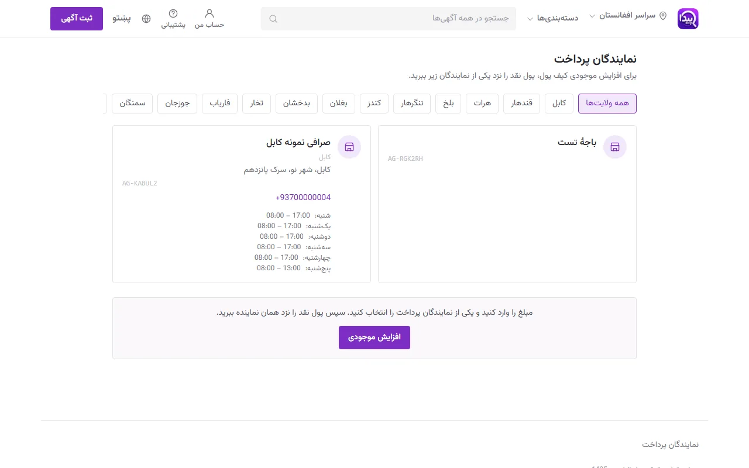749x468 pixels.
Task: Focus the search all ads field
Action: pyautogui.click(x=389, y=19)
